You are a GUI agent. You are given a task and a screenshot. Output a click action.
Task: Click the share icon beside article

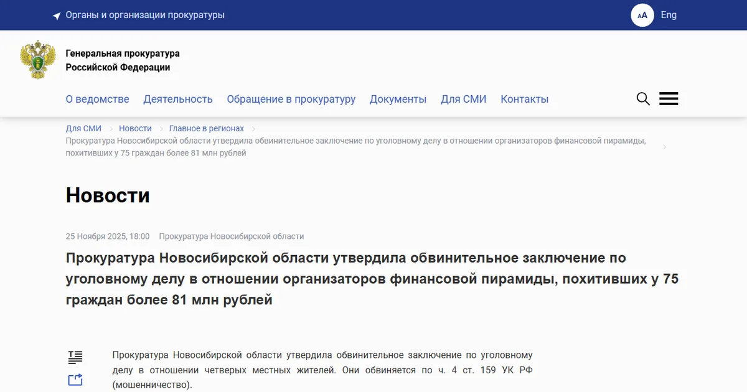click(75, 380)
